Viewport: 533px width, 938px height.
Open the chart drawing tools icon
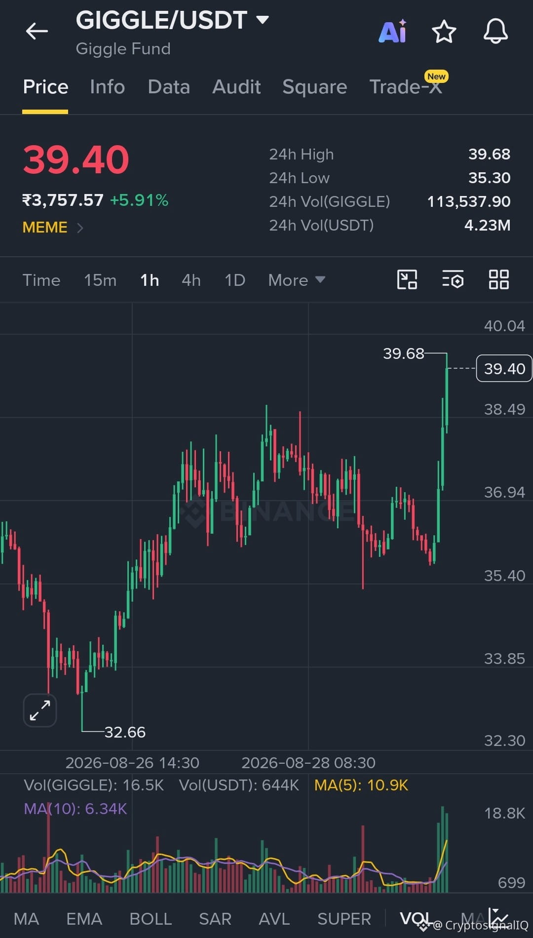coord(407,280)
